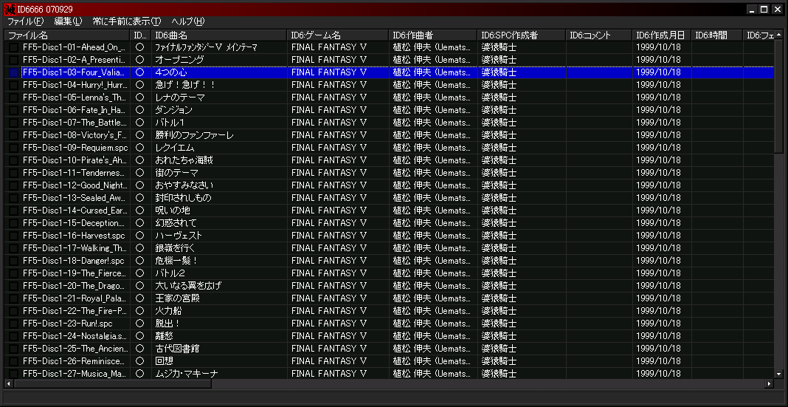The width and height of the screenshot is (788, 407).
Task: Check the box for FF5-Disc1-03-Four_Valia
Action: (13, 72)
